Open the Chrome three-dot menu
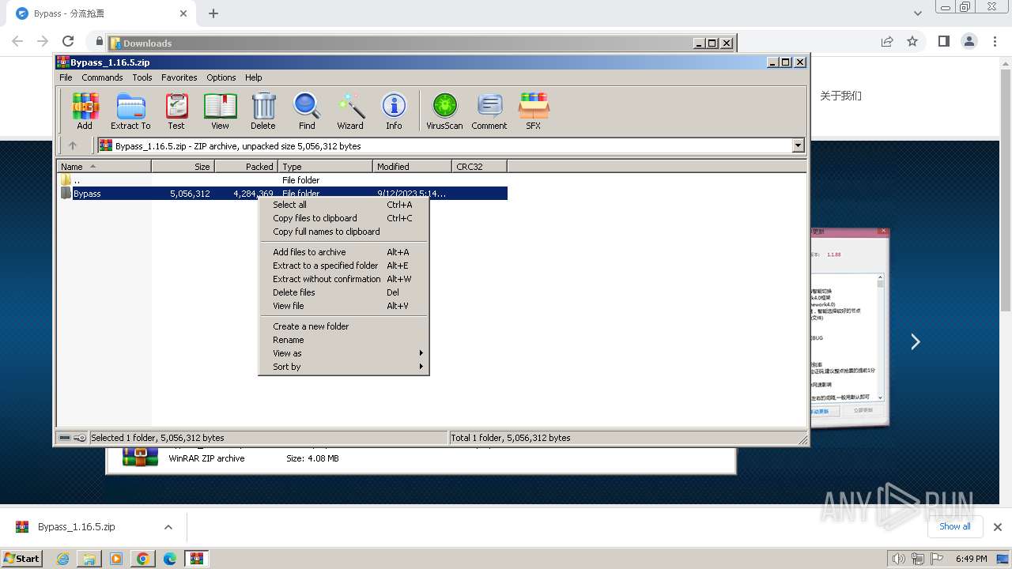Screen dimensions: 1012x569 [x=994, y=41]
